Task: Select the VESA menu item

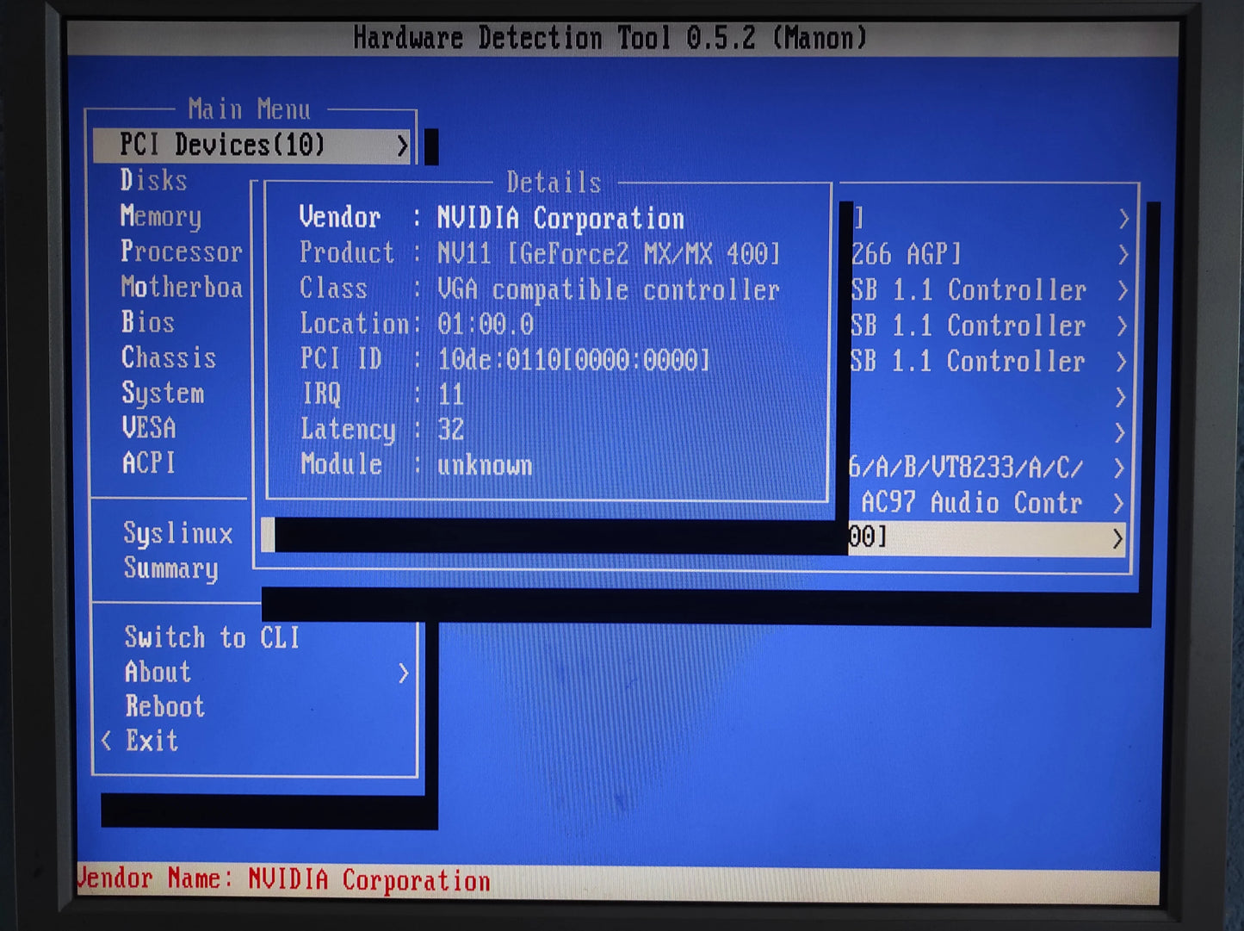Action: [x=149, y=428]
